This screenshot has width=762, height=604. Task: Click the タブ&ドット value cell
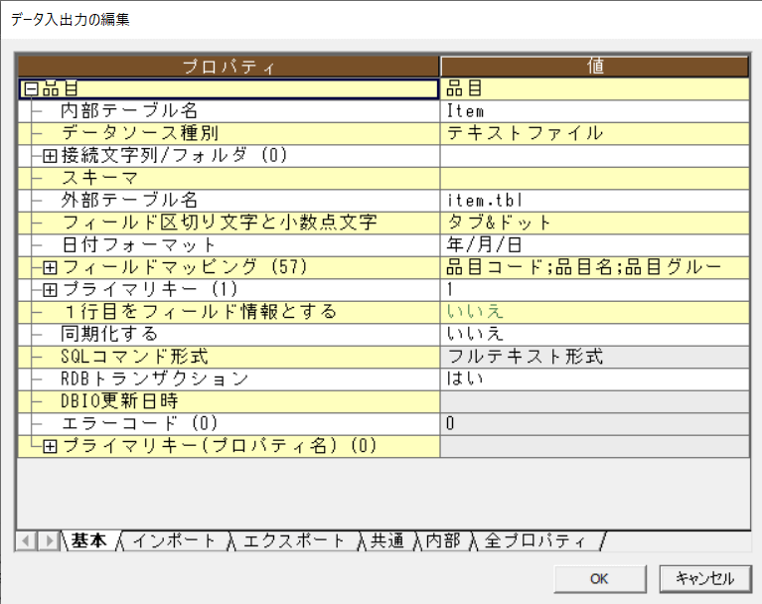coord(595,224)
